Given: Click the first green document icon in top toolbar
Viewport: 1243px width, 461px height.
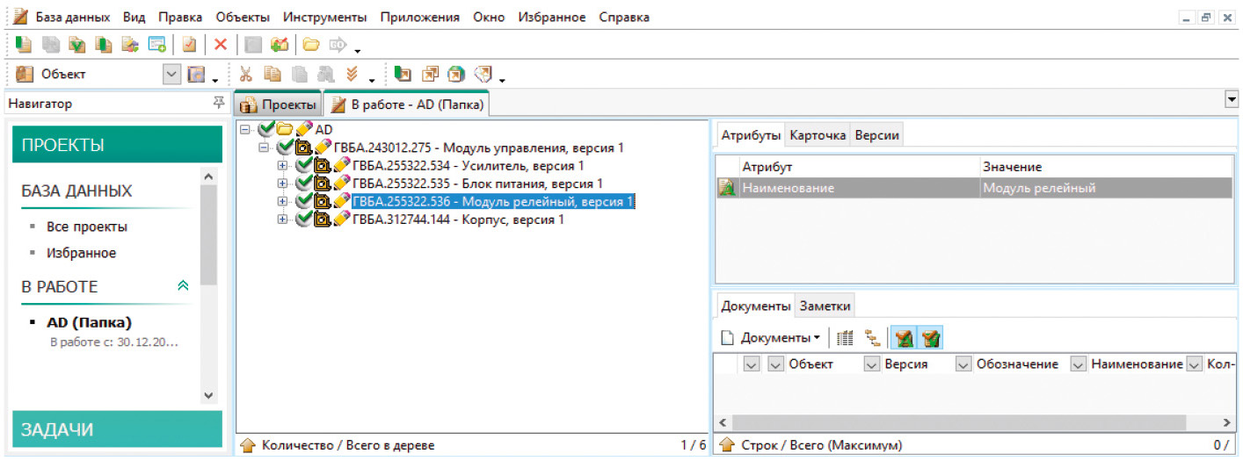Looking at the screenshot, I should [24, 44].
